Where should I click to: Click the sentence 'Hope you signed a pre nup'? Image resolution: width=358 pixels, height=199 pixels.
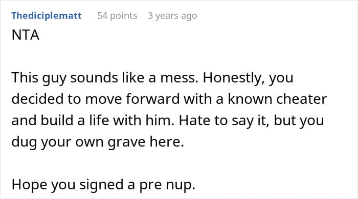pyautogui.click(x=103, y=185)
